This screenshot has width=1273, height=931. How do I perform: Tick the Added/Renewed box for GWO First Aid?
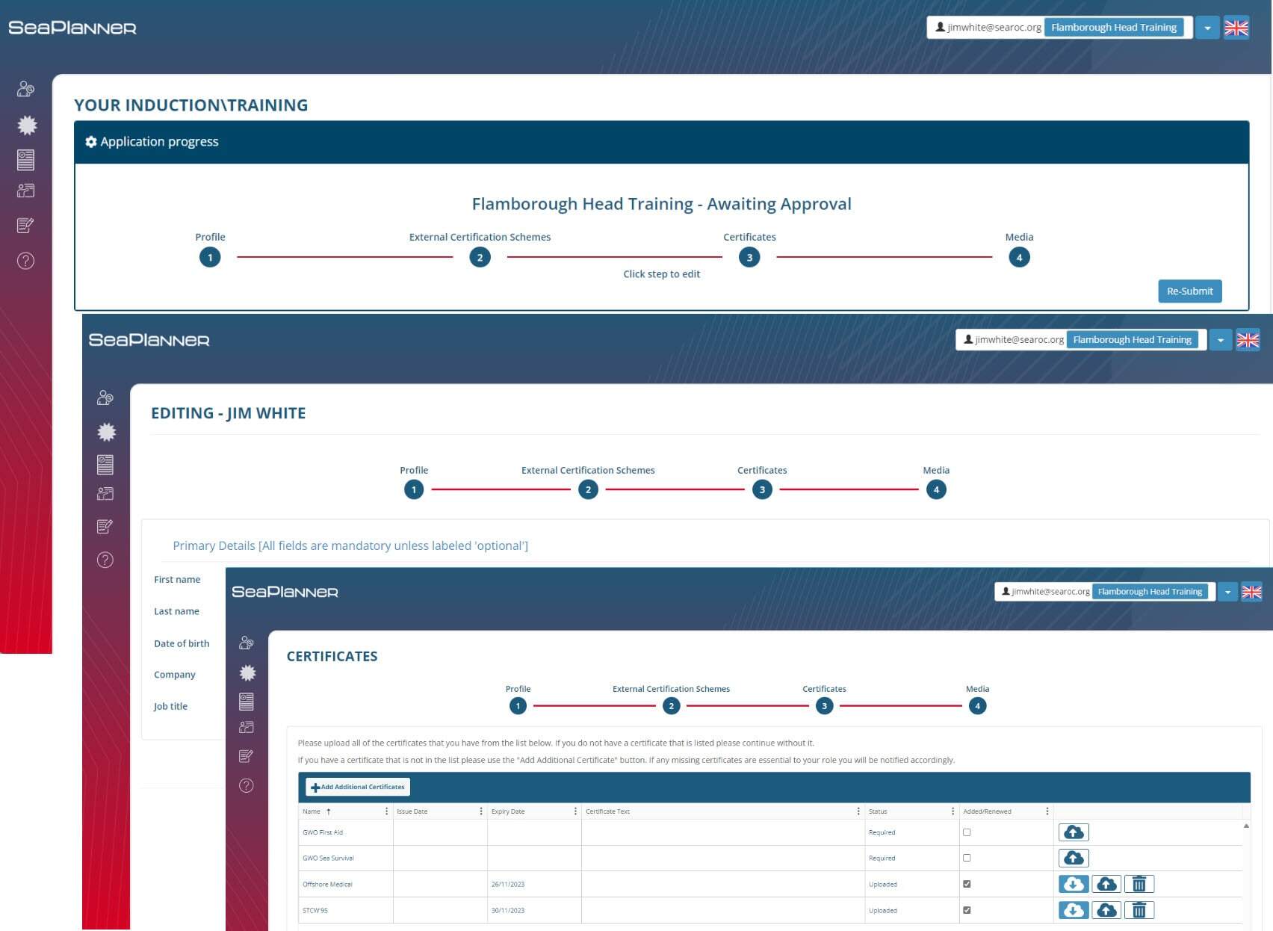point(967,832)
